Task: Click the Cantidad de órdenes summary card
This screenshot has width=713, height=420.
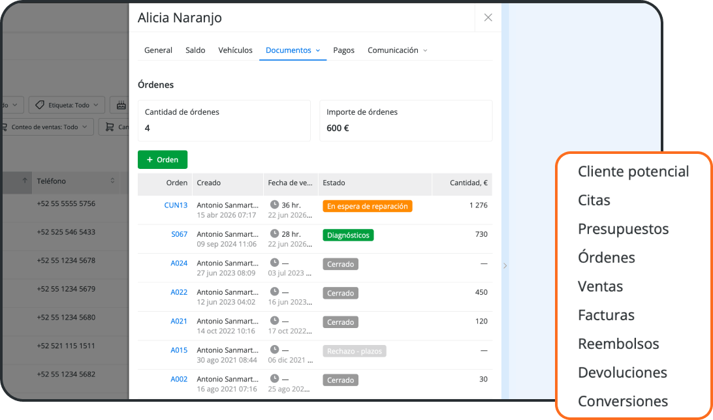Action: click(224, 121)
